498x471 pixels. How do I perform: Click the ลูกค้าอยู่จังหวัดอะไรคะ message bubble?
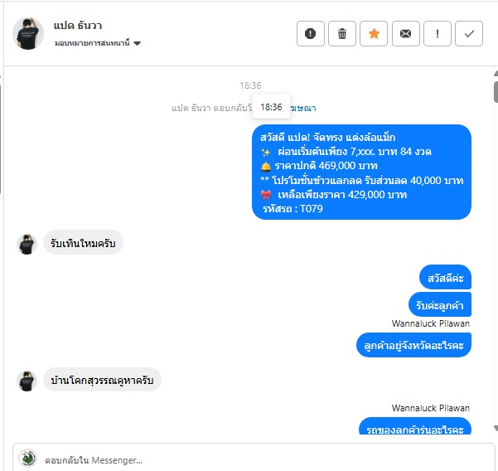(x=413, y=345)
